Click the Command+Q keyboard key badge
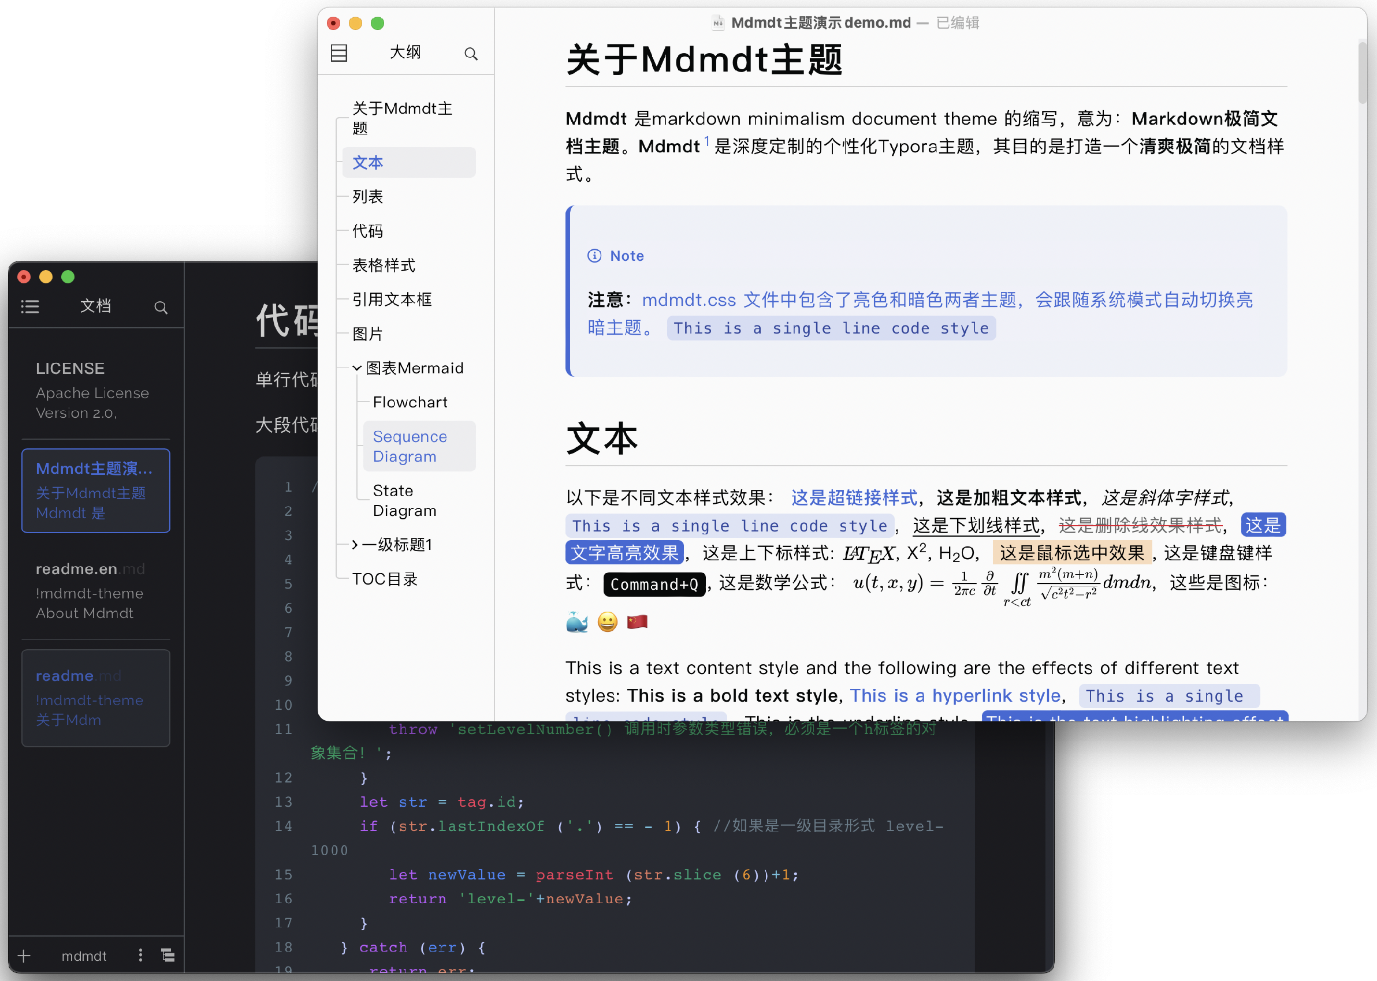Screen dimensions: 1377x981 point(654,584)
